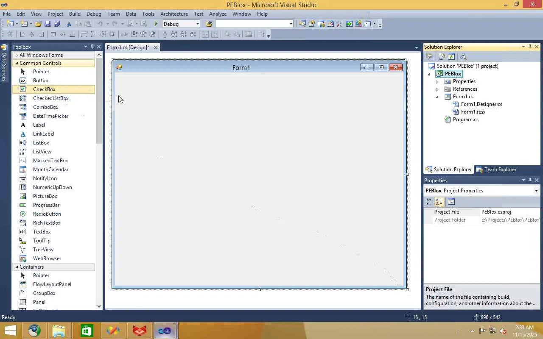Click the Find in Files toolbar icon

click(x=209, y=24)
